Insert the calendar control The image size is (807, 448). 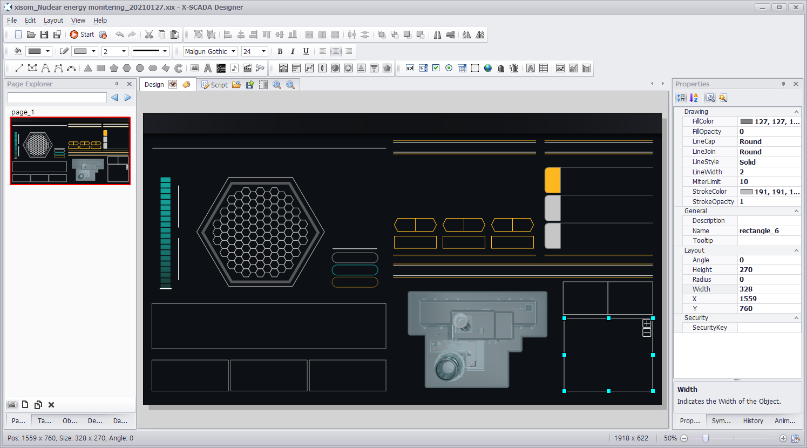462,68
